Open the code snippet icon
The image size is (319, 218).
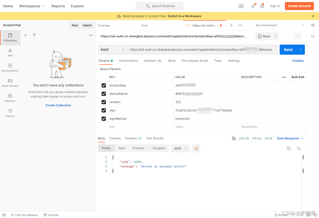pyautogui.click(x=313, y=36)
